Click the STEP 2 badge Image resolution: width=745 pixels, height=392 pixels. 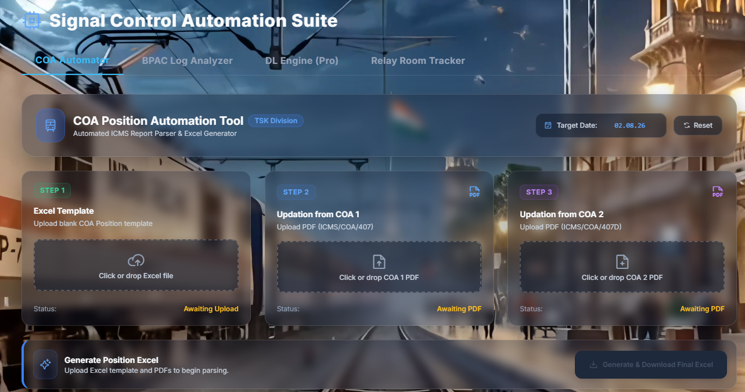coord(296,192)
